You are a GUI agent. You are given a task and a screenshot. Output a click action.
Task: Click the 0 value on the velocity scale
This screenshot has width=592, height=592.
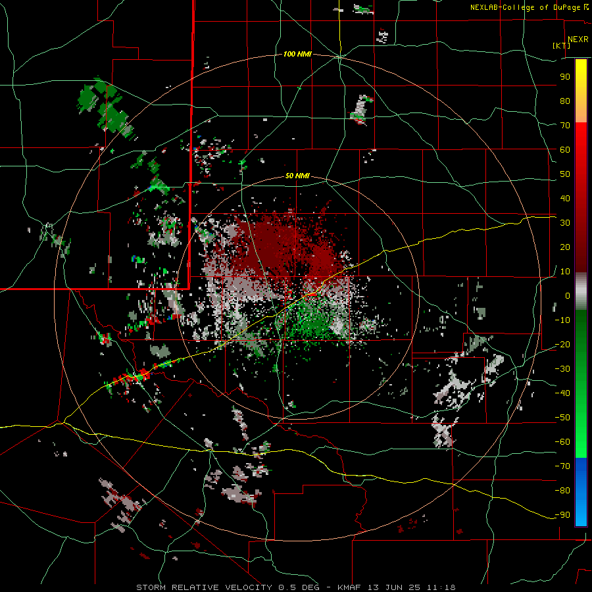tap(568, 295)
